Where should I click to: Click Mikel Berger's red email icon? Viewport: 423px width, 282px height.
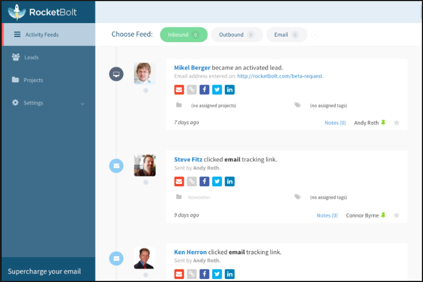point(179,89)
